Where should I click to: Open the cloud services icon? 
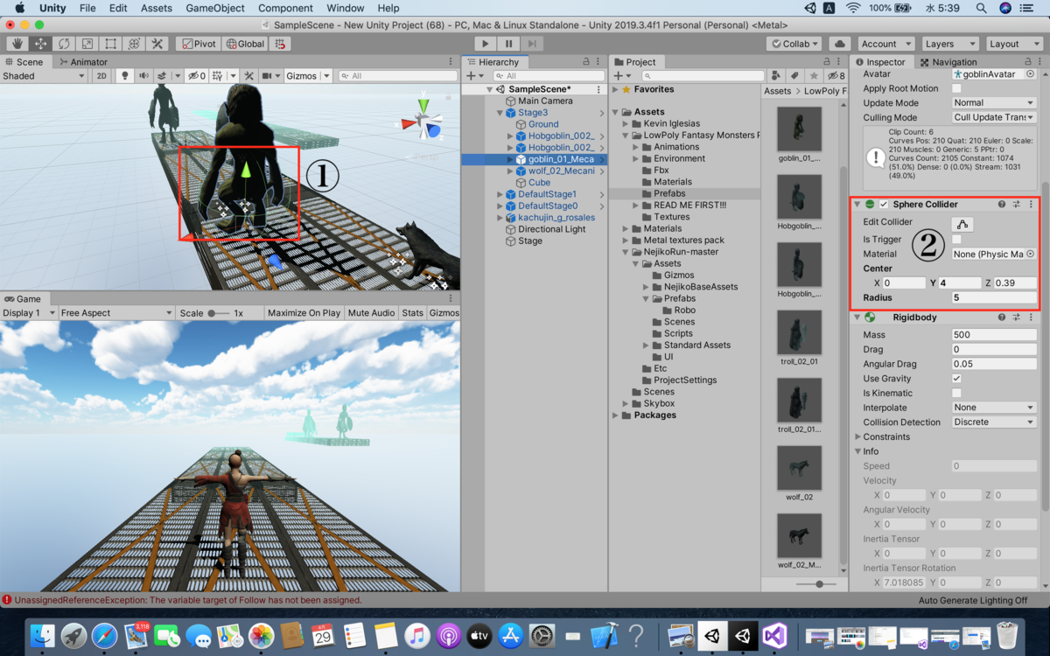pos(839,44)
